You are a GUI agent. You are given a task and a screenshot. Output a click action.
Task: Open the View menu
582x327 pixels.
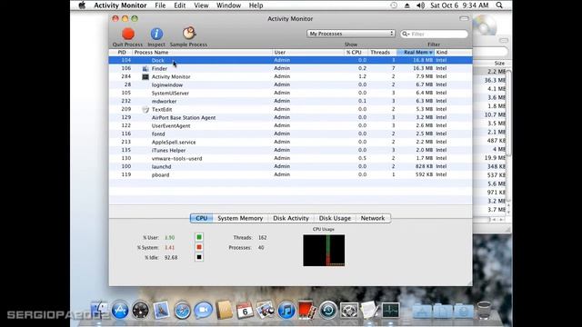pyautogui.click(x=201, y=5)
